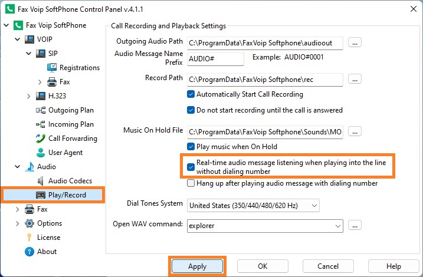The image size is (423, 277).
Task: Click the Record Path text field
Action: (x=265, y=80)
